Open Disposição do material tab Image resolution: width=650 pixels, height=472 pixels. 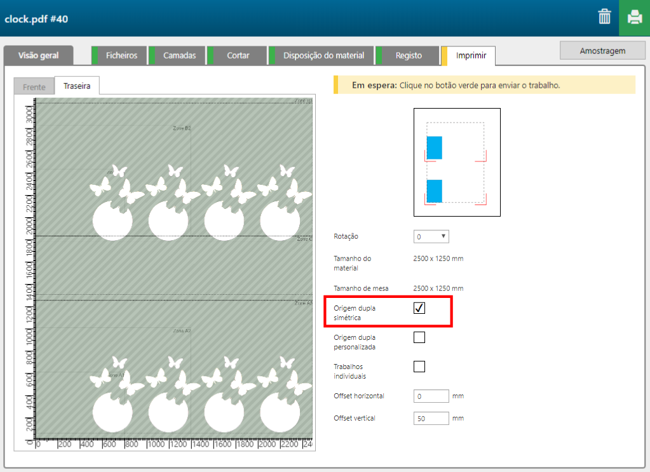click(x=323, y=55)
